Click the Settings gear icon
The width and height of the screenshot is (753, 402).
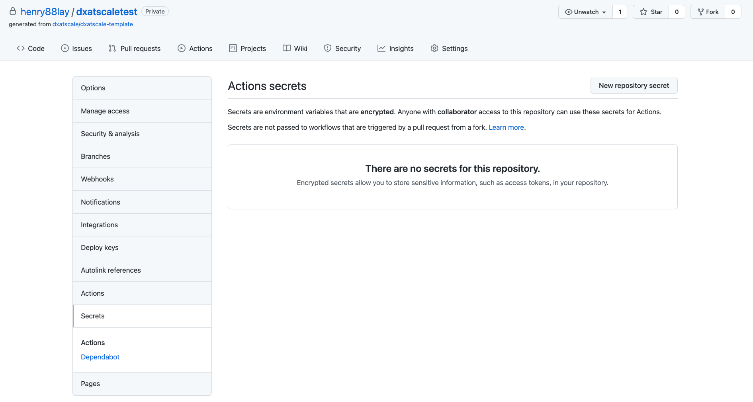coord(434,48)
